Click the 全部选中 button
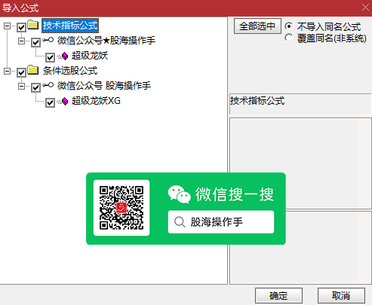Screen dimensions: 372x305 pyautogui.click(x=257, y=26)
